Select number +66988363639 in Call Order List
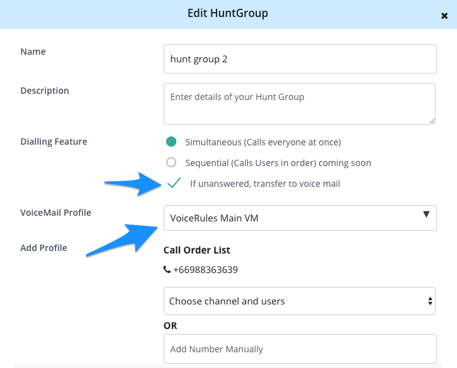Image resolution: width=457 pixels, height=368 pixels. pyautogui.click(x=205, y=270)
